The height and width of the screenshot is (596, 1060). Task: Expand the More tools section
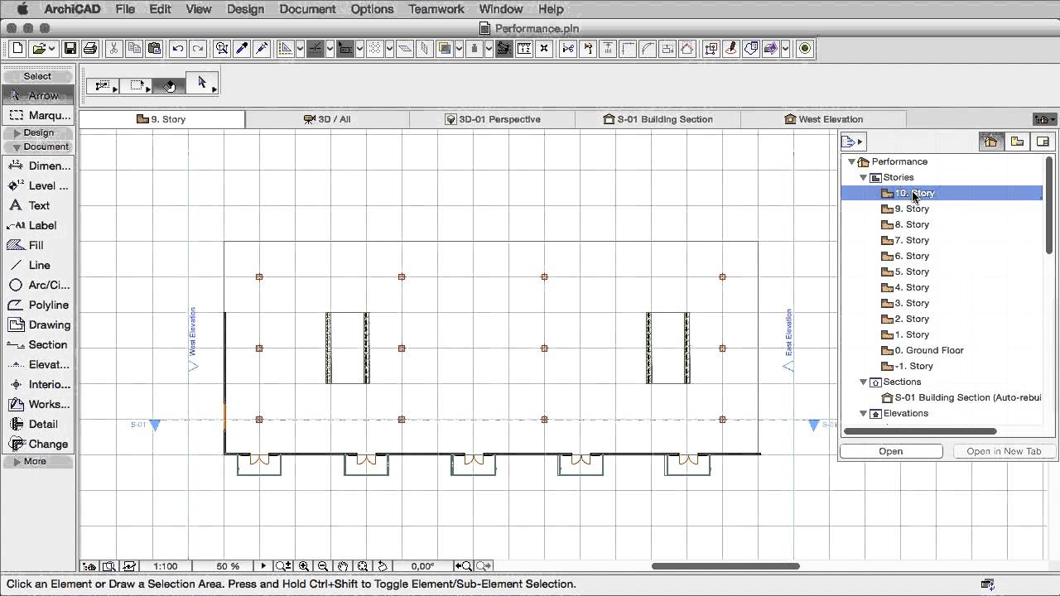(x=37, y=461)
